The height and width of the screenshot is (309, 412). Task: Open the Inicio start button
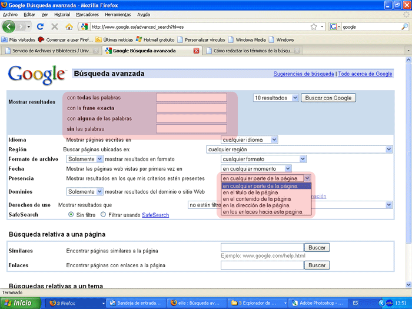(21, 303)
